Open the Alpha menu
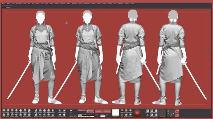 (4, 4)
